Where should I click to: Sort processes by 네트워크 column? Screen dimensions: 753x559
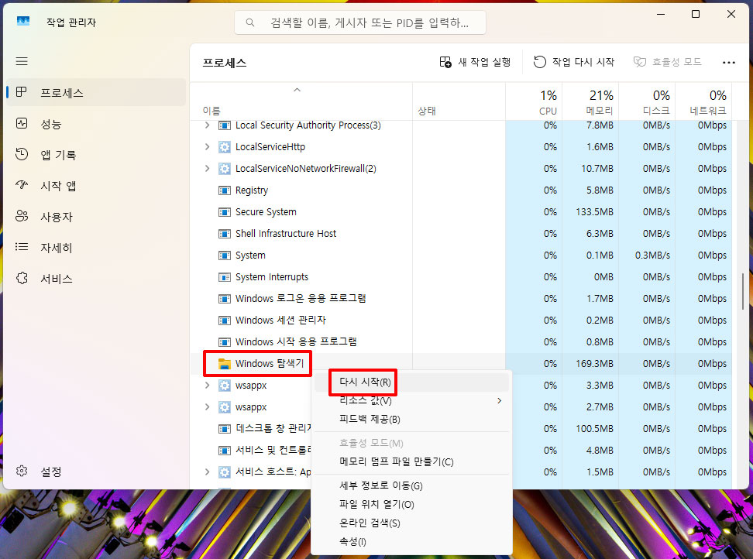pos(703,101)
